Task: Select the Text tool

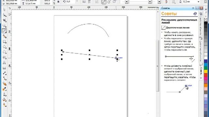Action: [x=4, y=63]
